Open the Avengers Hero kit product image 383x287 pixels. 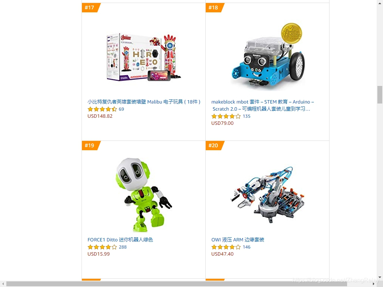(144, 57)
